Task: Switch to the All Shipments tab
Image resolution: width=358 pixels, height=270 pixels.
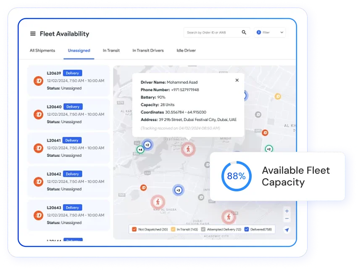Action: pos(42,50)
